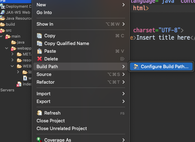Open the Refactor submenu
This screenshot has height=142, width=195.
pos(80,82)
